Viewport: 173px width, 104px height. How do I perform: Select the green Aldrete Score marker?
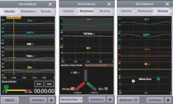(158, 79)
